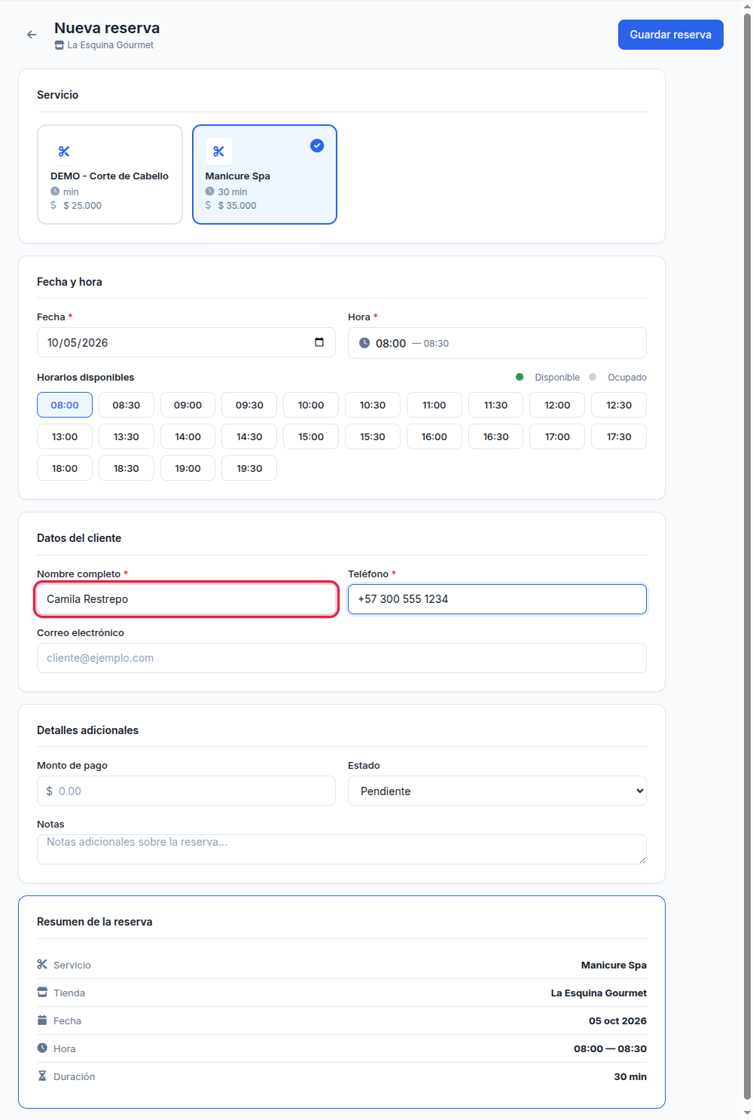Click the Notas text area
This screenshot has height=1120, width=753.
[x=342, y=849]
